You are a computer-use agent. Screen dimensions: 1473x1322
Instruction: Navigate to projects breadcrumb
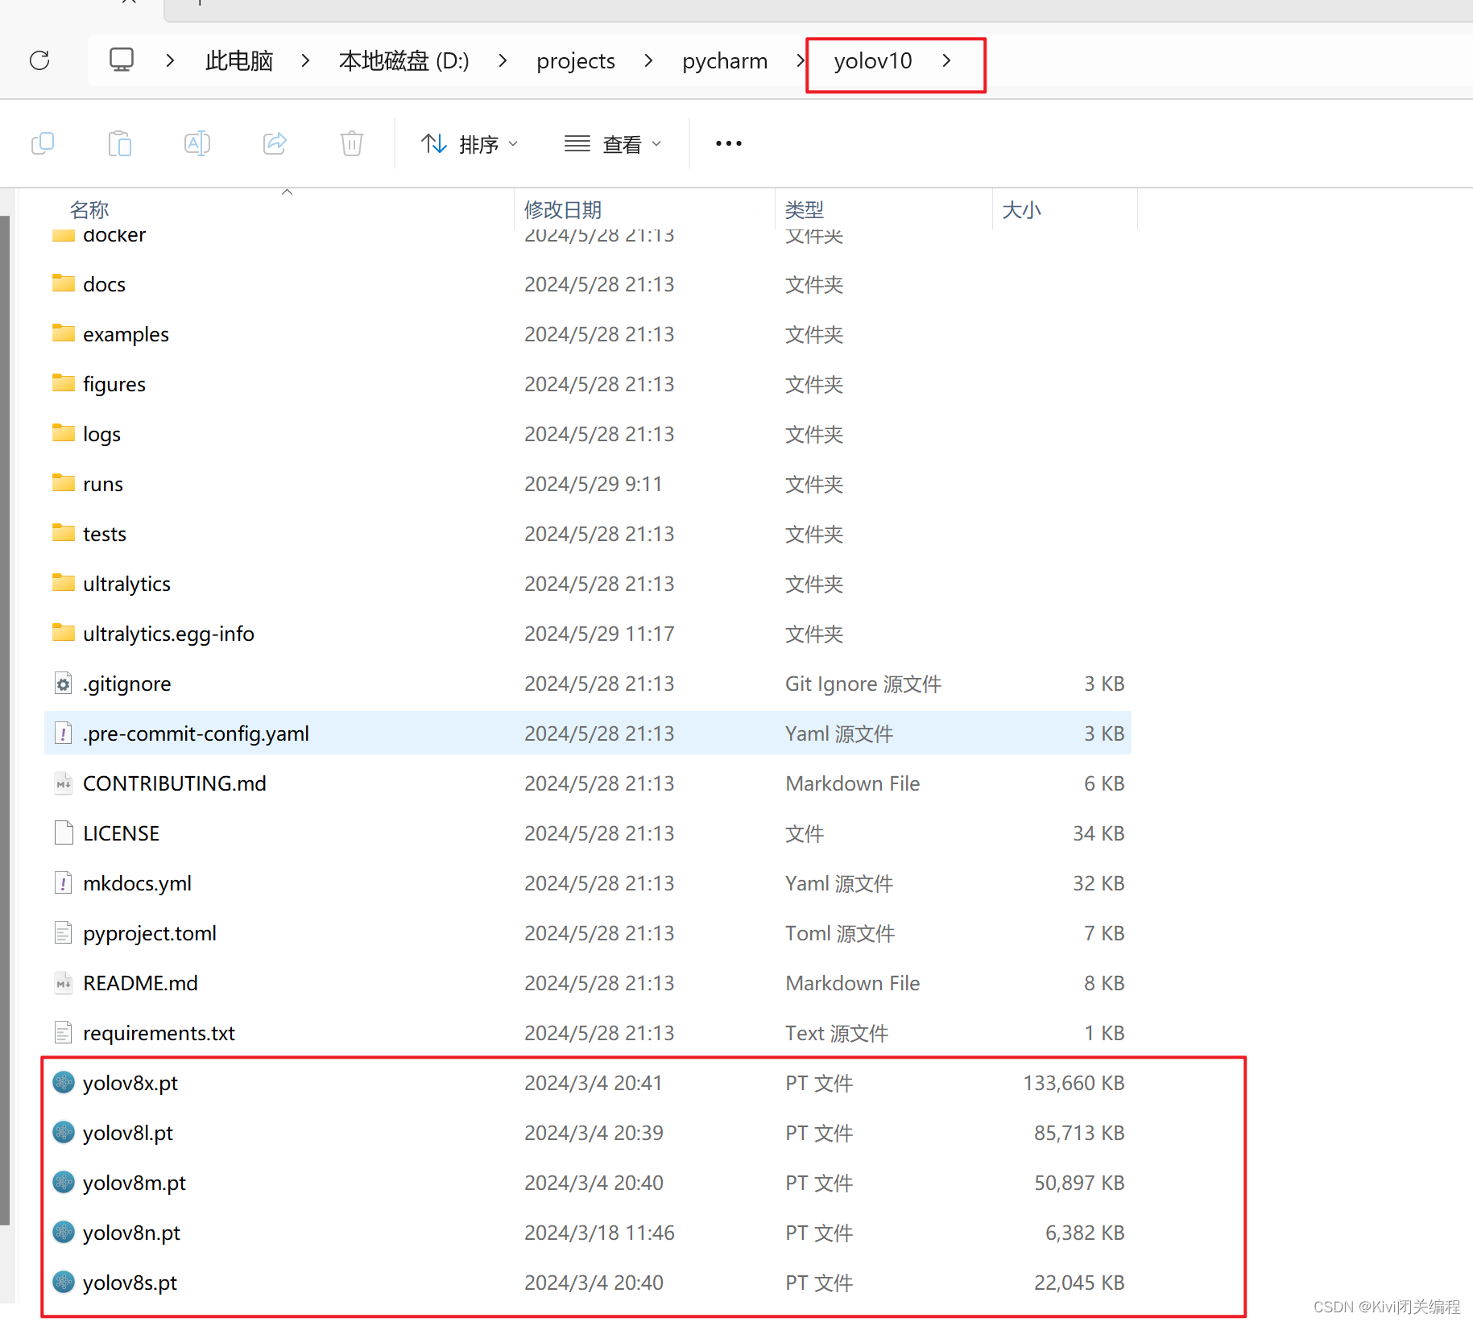tap(576, 60)
